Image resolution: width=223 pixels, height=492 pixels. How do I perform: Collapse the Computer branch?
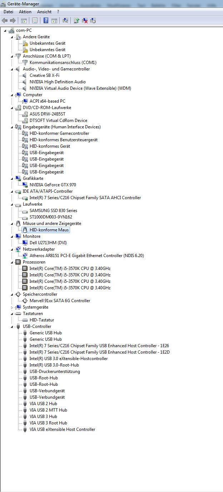[12, 95]
